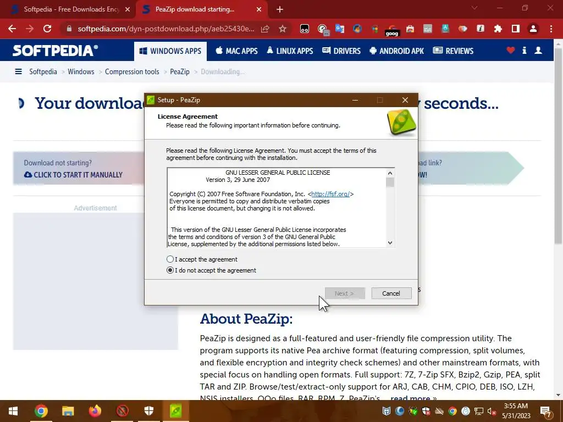
Task: Reload the current page
Action: pyautogui.click(x=47, y=29)
